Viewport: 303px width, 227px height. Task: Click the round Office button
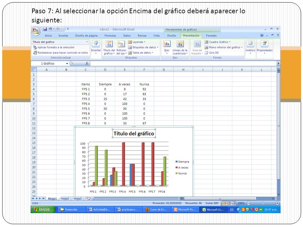pyautogui.click(x=36, y=31)
